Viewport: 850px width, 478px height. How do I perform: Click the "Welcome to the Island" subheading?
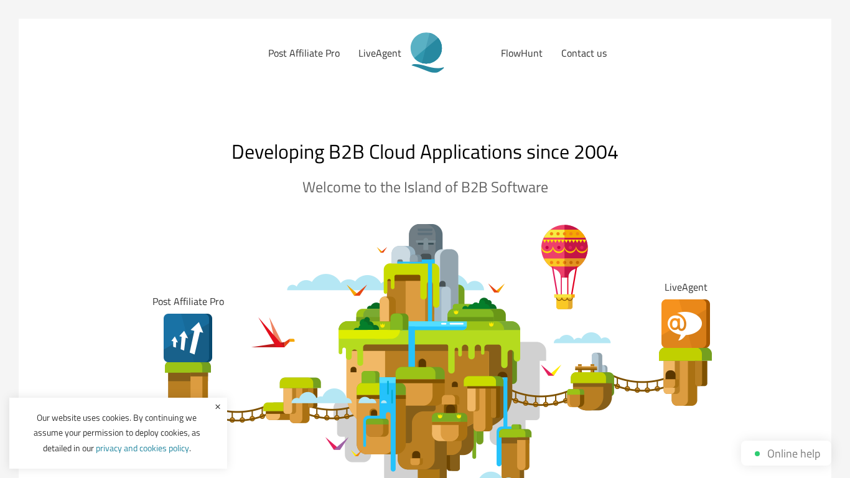point(425,187)
